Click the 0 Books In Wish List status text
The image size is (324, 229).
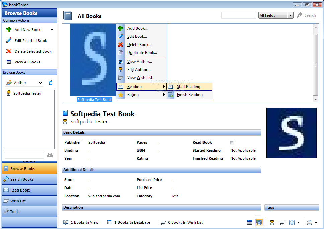point(185,222)
